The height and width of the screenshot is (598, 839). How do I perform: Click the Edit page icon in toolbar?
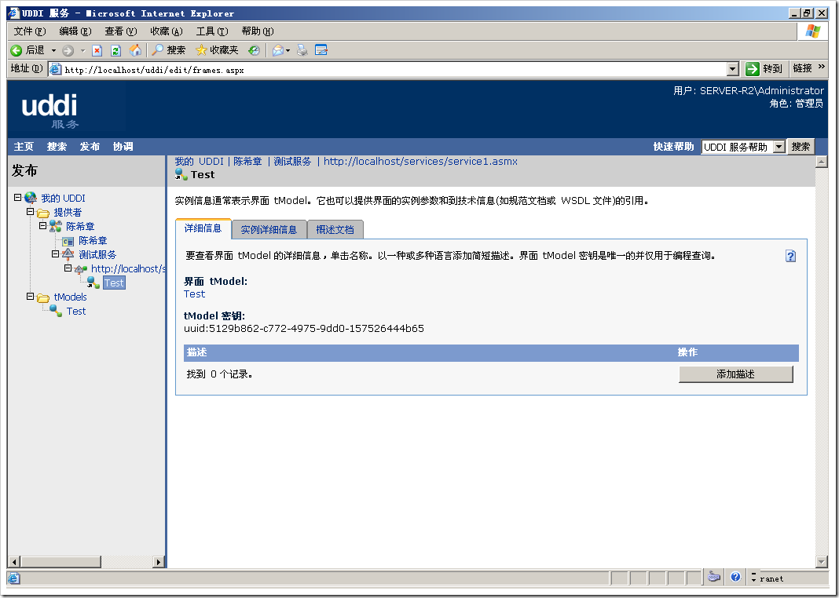321,50
